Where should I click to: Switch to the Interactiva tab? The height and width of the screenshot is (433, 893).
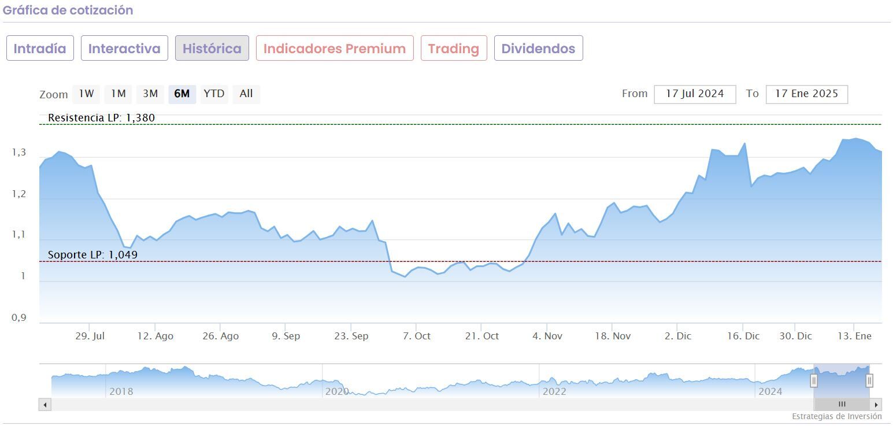124,49
